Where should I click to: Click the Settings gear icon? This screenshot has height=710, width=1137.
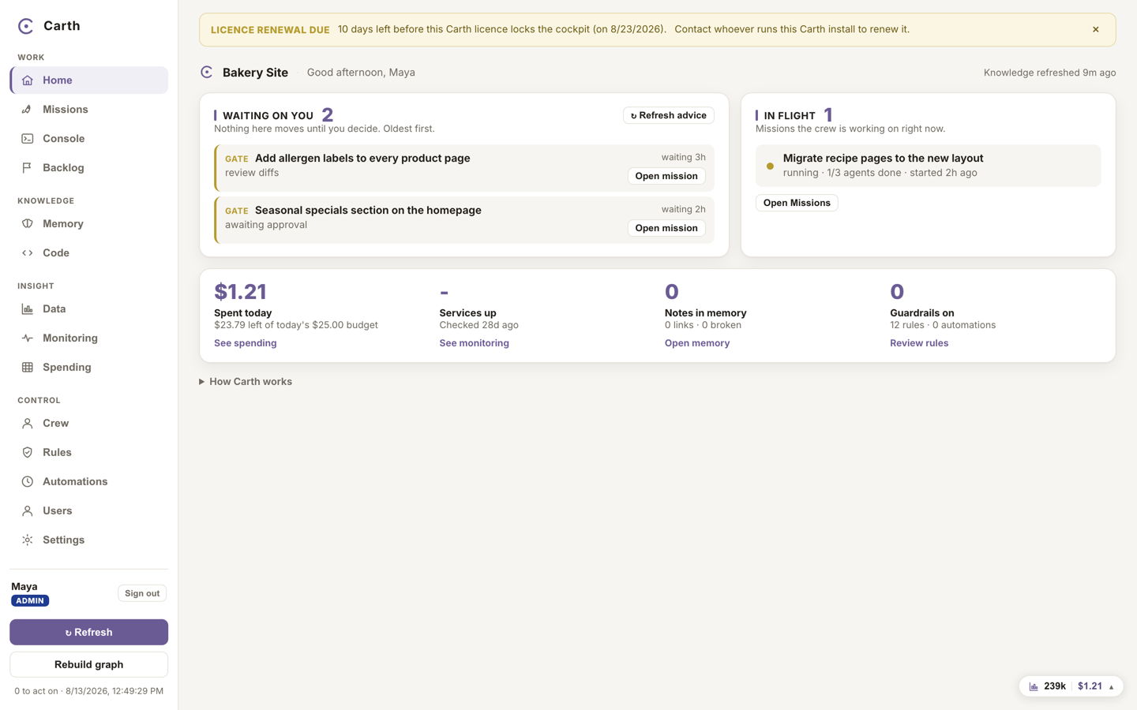click(x=28, y=540)
